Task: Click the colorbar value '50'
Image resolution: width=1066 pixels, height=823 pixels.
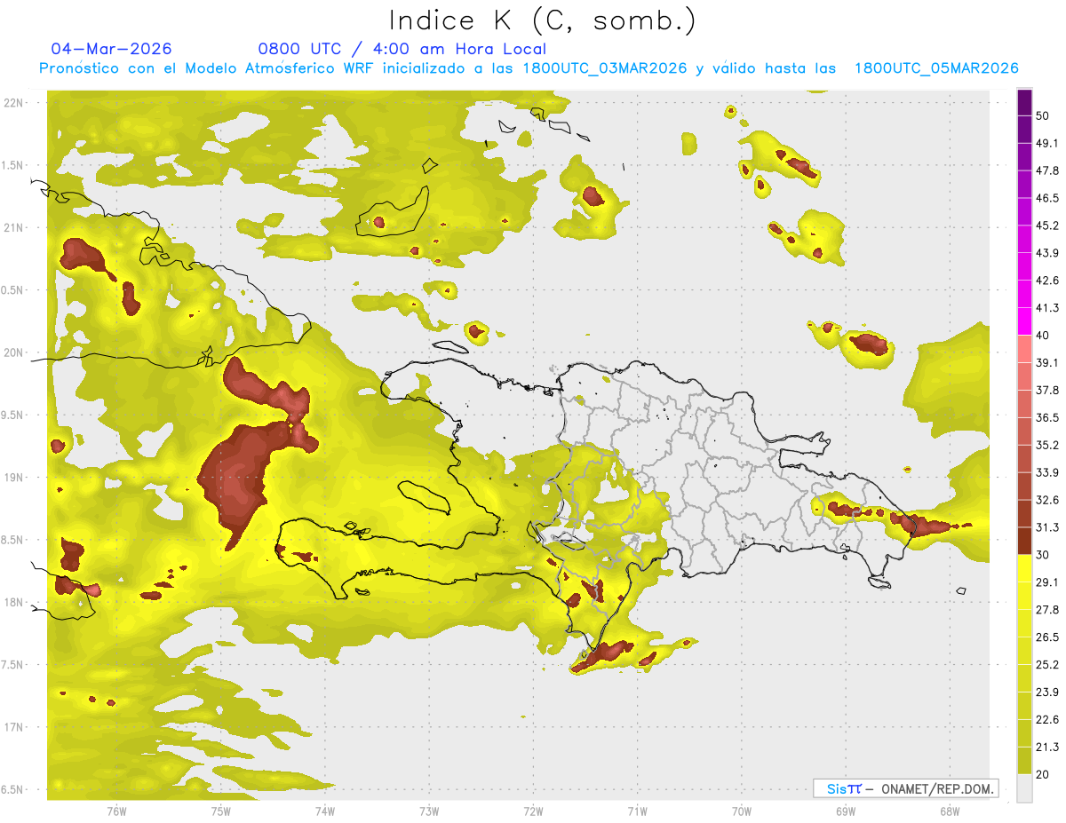Action: pyautogui.click(x=1043, y=115)
